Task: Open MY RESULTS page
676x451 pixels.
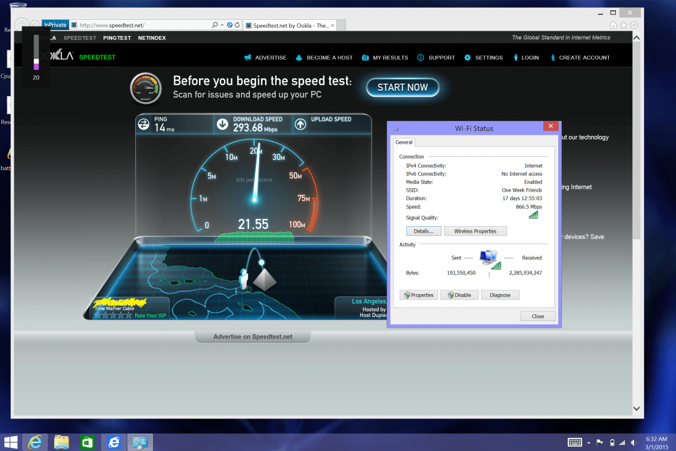Action: point(390,57)
